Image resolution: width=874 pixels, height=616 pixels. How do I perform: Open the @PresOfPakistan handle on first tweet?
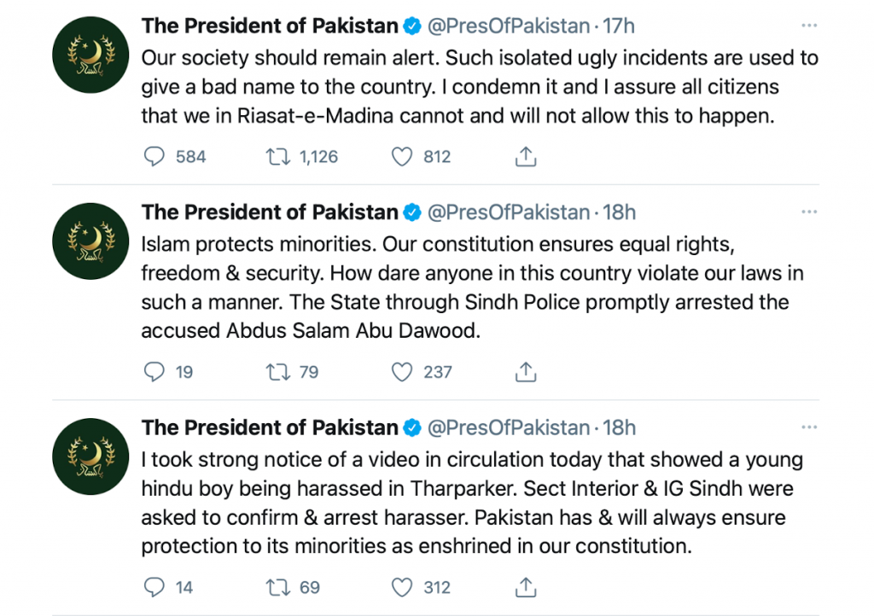508,26
